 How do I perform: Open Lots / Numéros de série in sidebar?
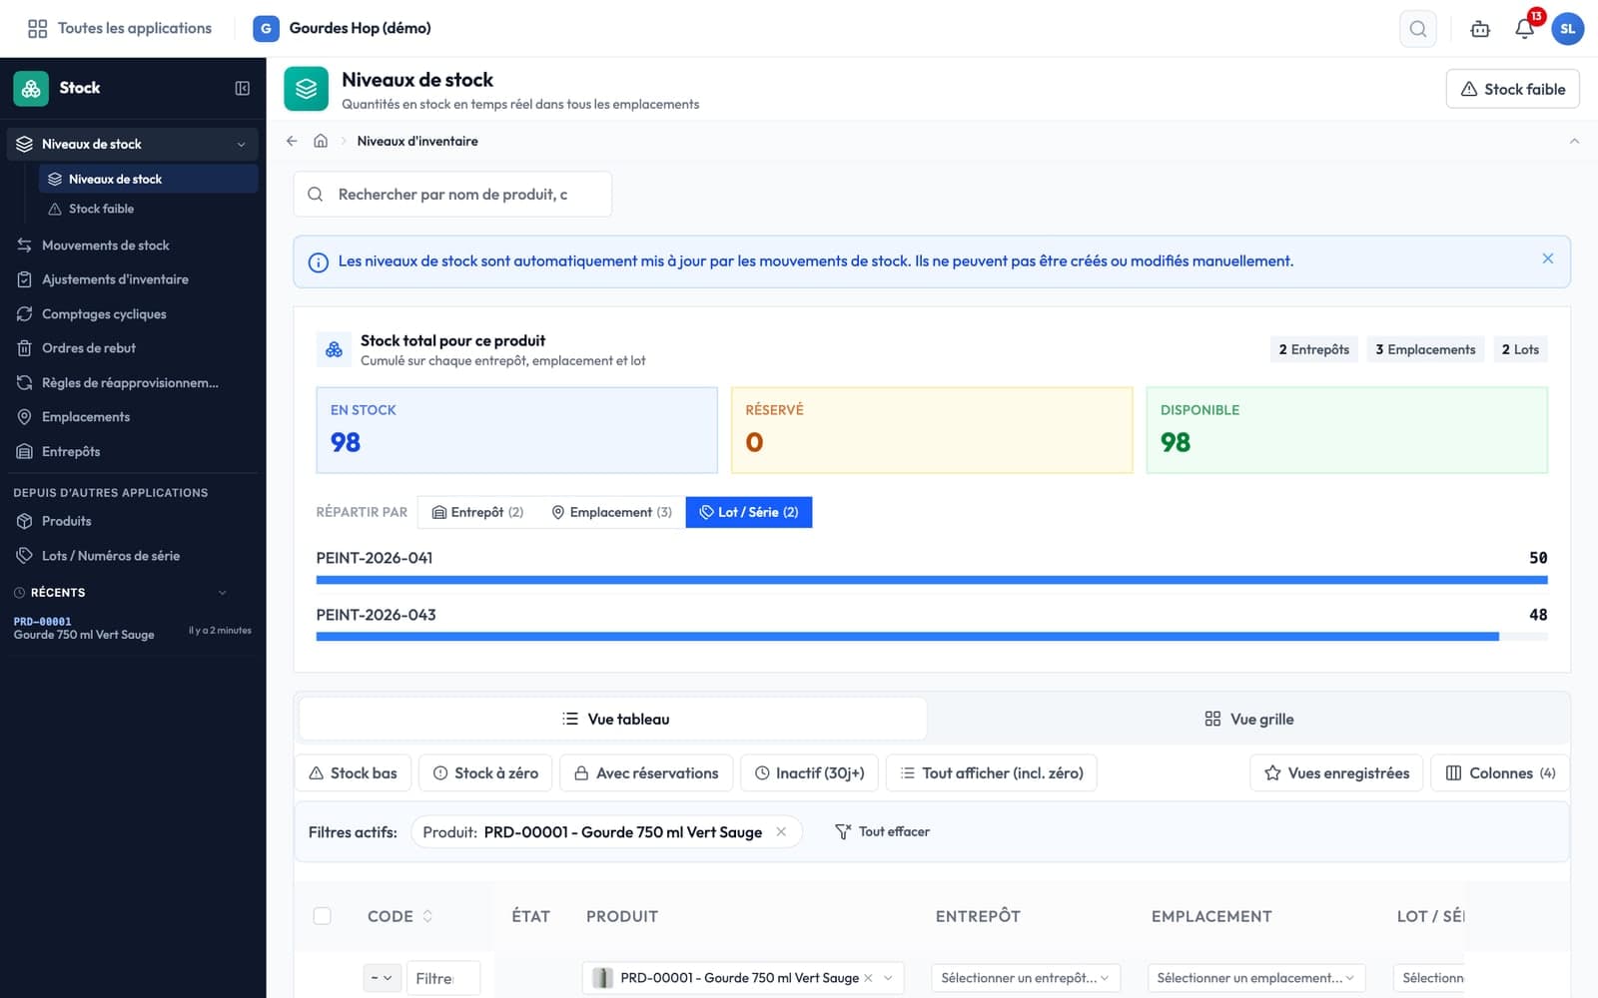(132, 556)
